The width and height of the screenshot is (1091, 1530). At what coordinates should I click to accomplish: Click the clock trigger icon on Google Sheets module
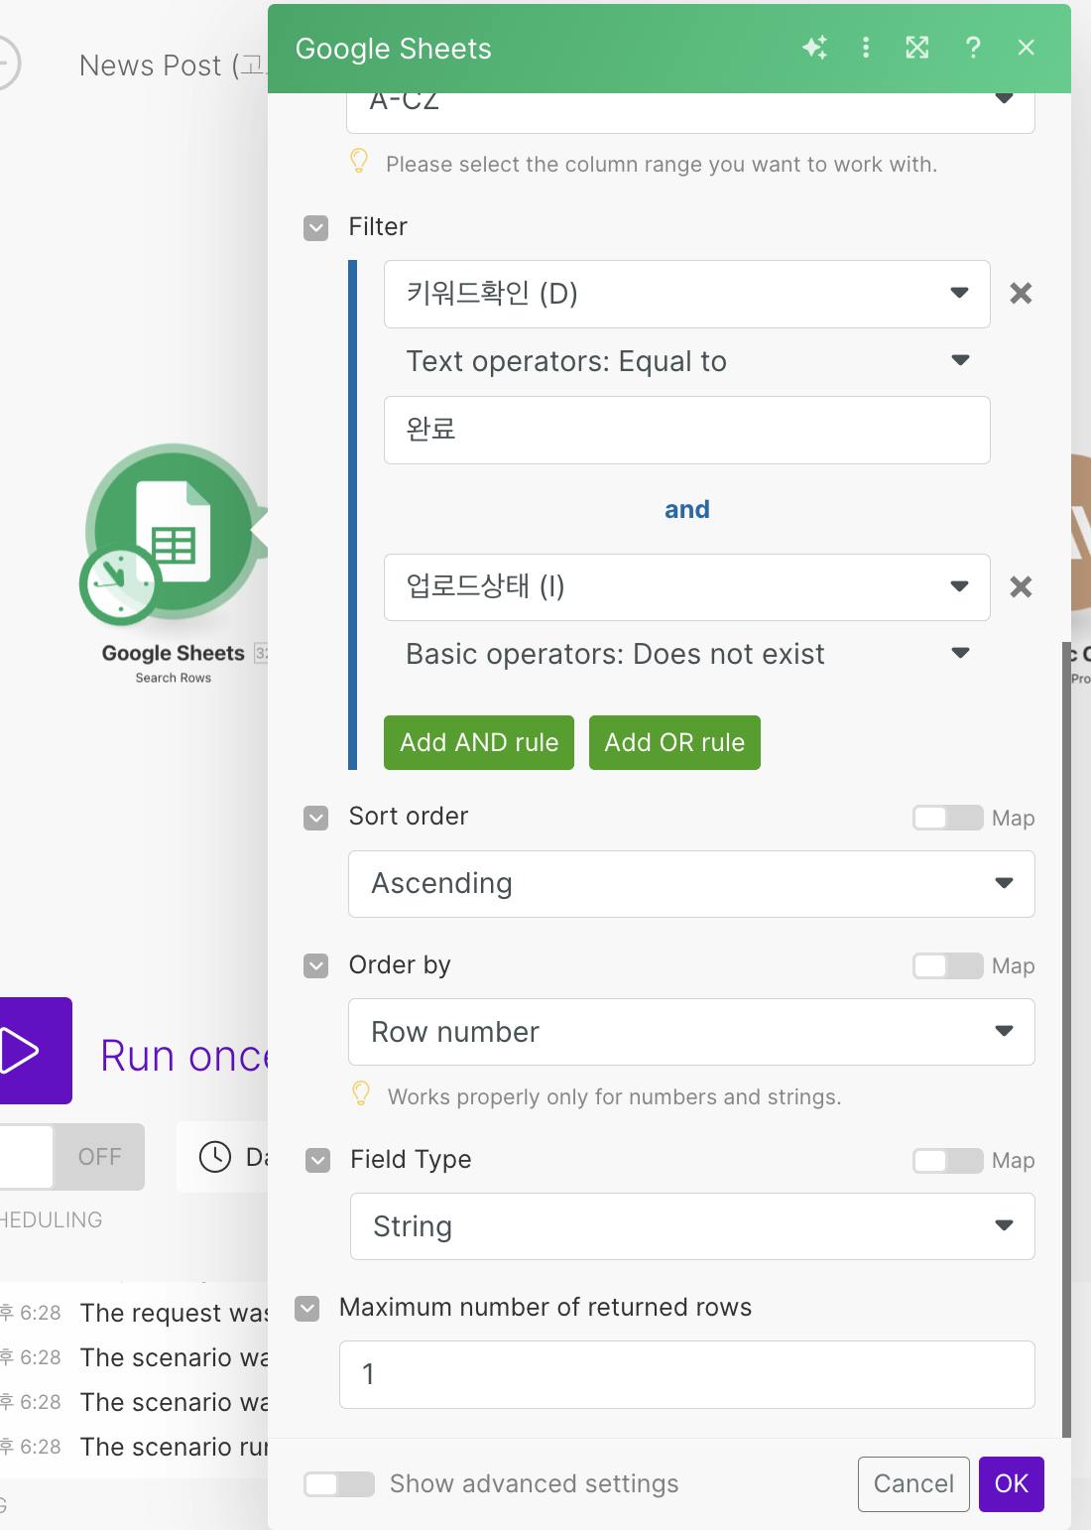point(119,585)
